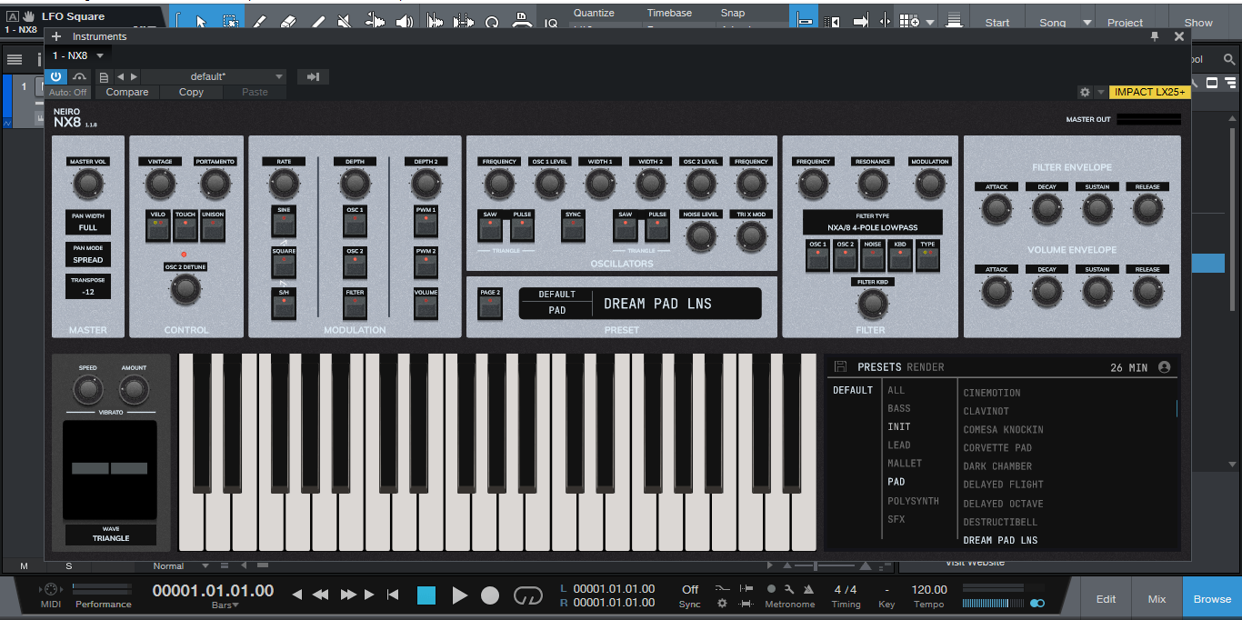Toggle the Loop button in transport
The height and width of the screenshot is (620, 1242).
click(x=527, y=595)
